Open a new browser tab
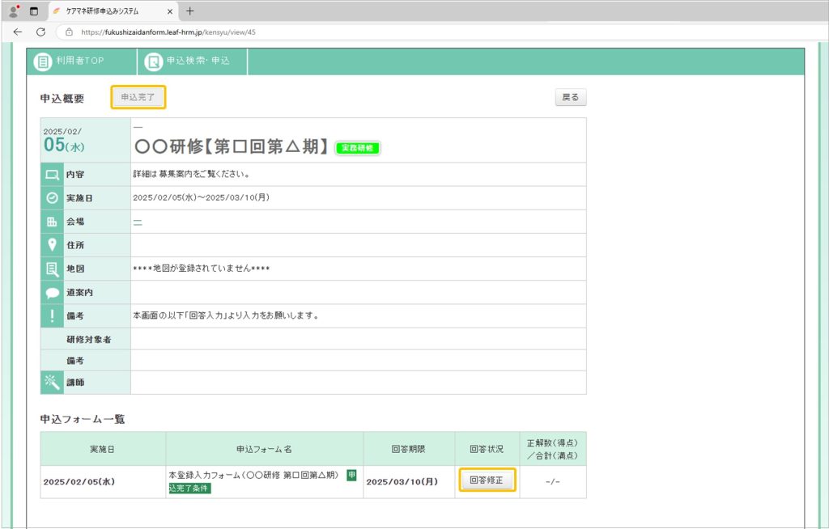 pos(190,11)
